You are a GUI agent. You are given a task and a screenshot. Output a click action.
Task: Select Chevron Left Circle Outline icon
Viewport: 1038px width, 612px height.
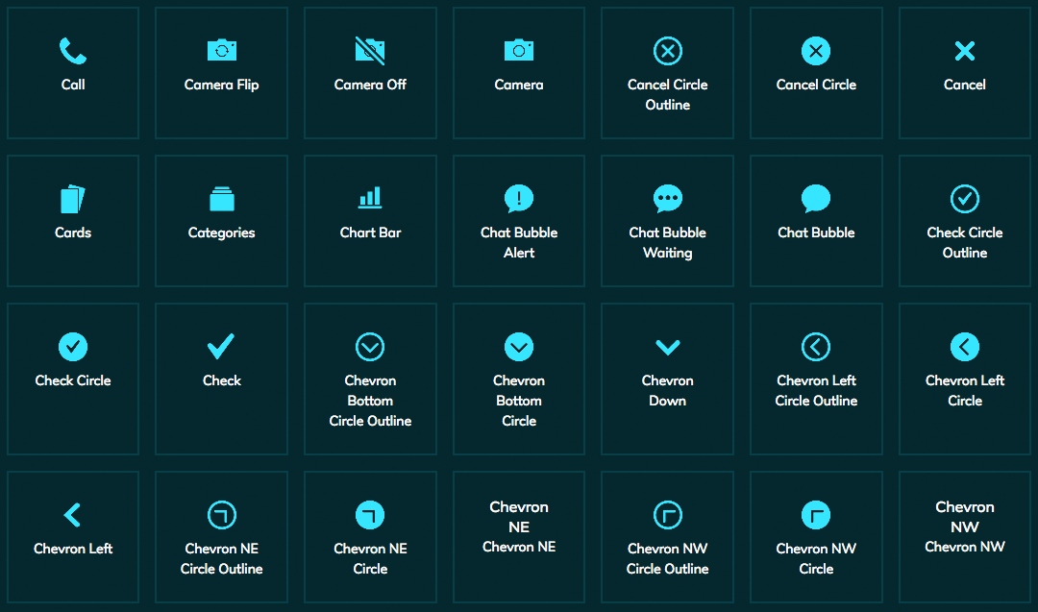click(816, 347)
